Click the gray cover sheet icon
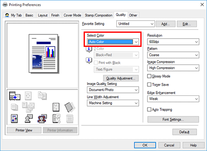 pos(70,107)
